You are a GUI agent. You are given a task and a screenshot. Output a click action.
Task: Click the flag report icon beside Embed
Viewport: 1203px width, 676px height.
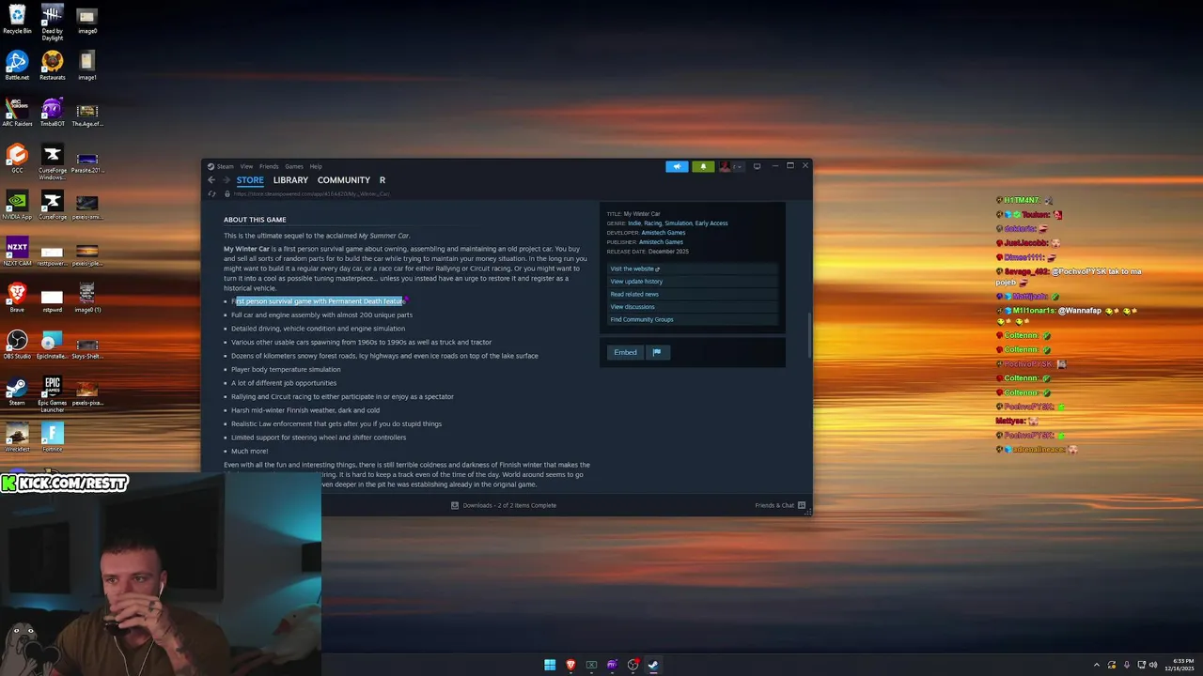657,352
